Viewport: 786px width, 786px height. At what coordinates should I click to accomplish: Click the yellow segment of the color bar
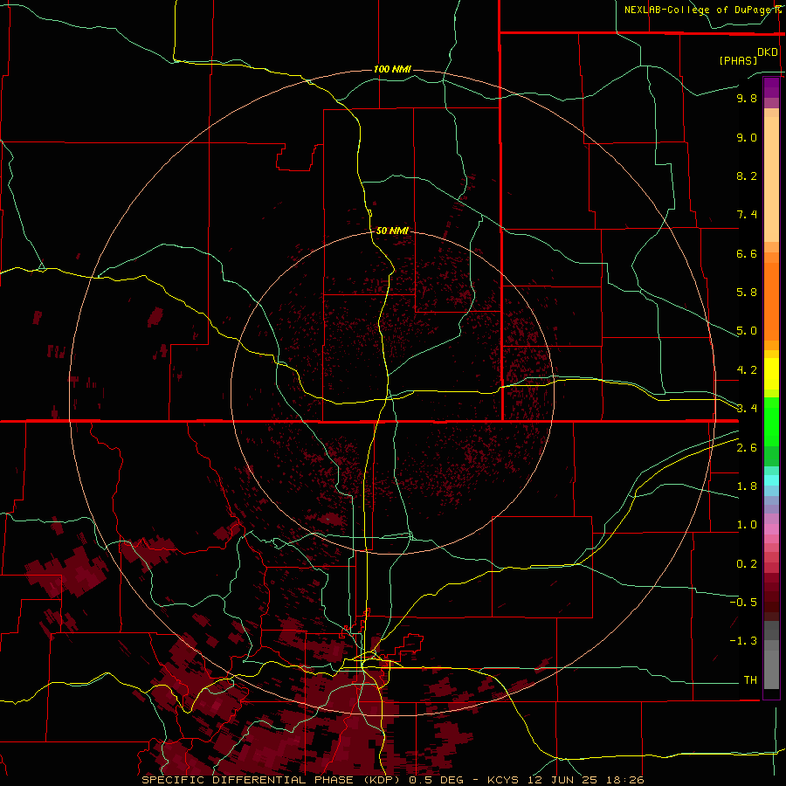pyautogui.click(x=771, y=374)
